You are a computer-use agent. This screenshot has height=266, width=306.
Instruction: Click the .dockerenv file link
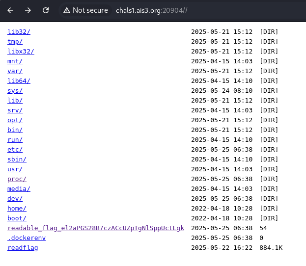(x=27, y=238)
